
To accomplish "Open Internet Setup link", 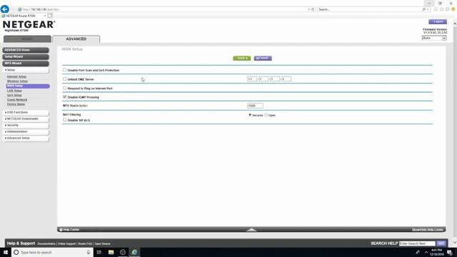I will tap(16, 76).
